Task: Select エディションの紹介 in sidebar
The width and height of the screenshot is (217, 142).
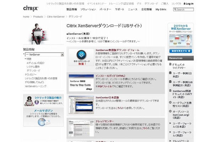Action: coord(36,63)
